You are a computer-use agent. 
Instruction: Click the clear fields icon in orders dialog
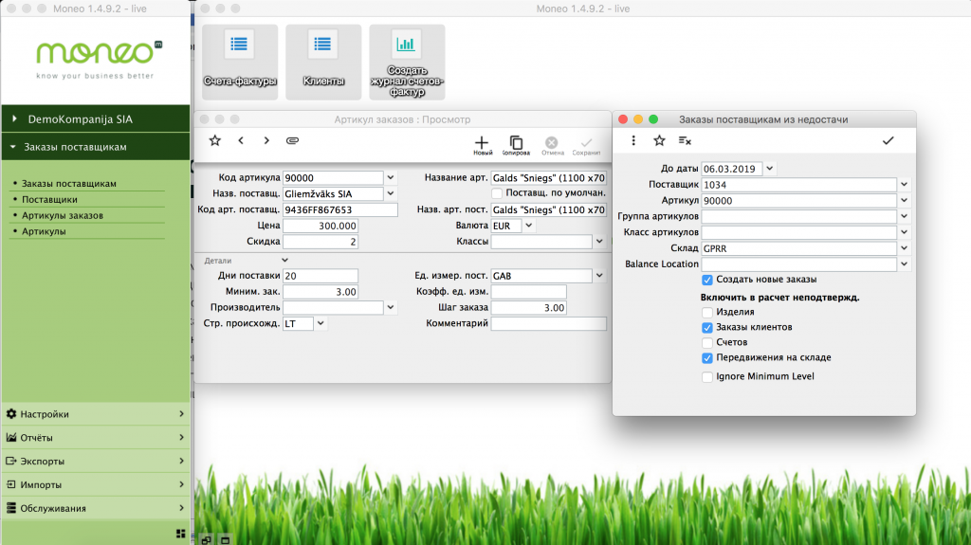(685, 140)
